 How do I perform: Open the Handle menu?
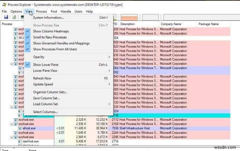tap(66, 12)
